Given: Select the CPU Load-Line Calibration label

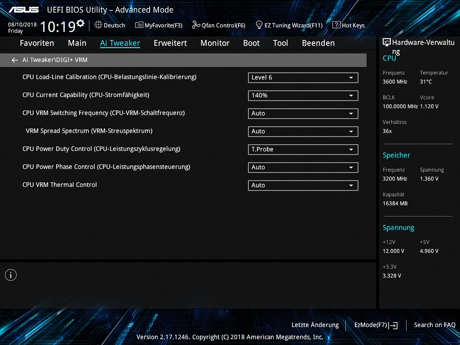Looking at the screenshot, I should [x=110, y=77].
